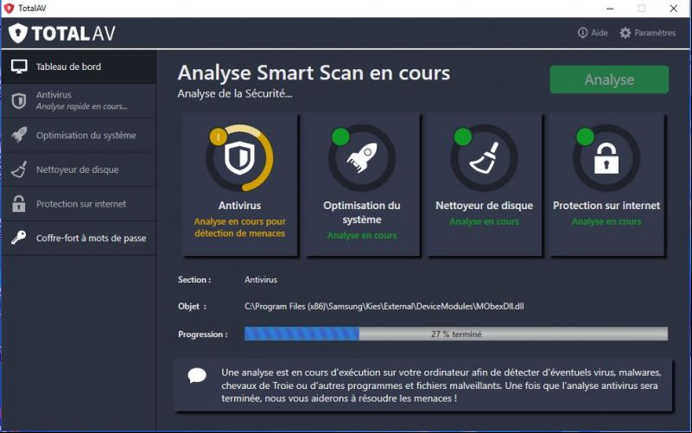Click the "Progression :" label

tap(203, 334)
